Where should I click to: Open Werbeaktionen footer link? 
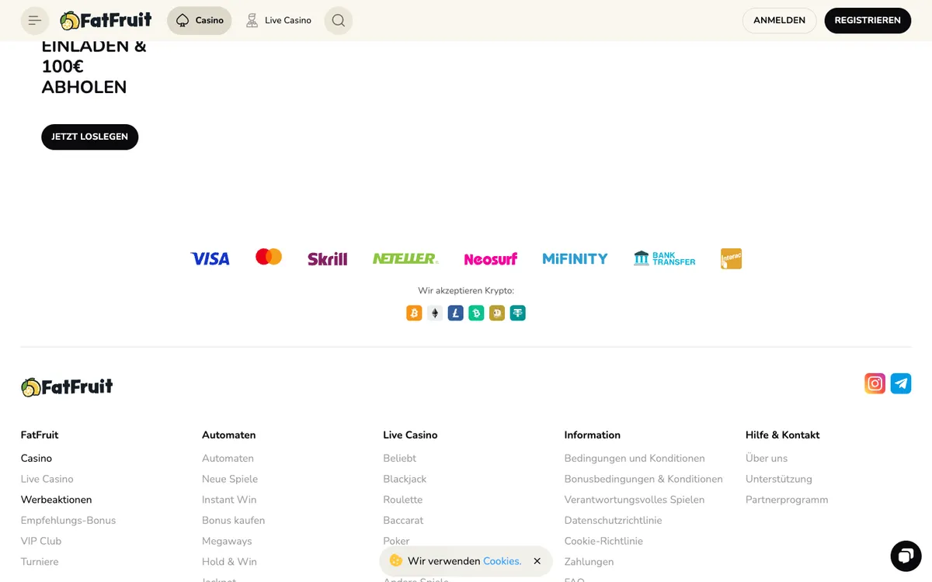57,500
